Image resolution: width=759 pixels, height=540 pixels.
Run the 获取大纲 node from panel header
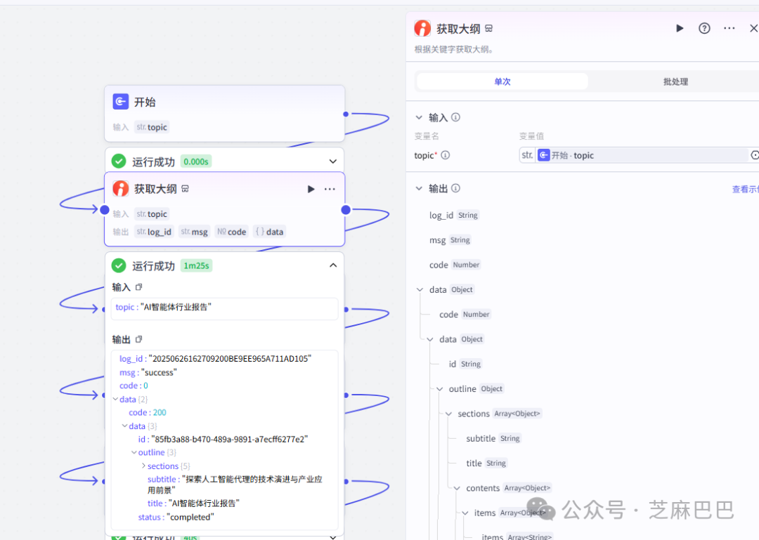680,29
